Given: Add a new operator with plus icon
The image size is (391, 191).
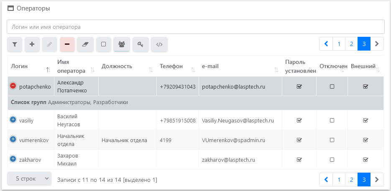Looking at the screenshot, I should 32,44.
